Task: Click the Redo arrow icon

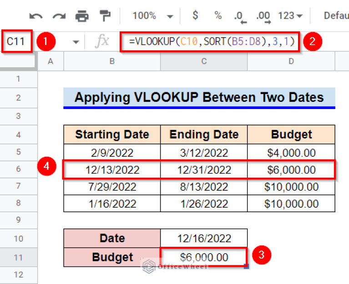Action: (x=59, y=16)
